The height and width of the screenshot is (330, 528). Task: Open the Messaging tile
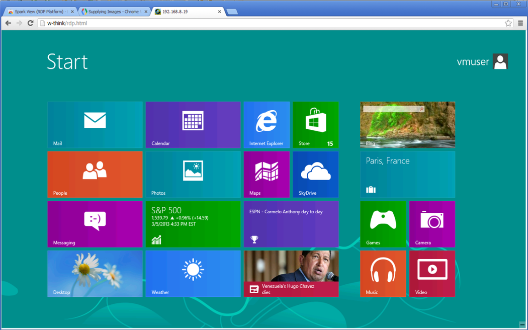(x=95, y=224)
